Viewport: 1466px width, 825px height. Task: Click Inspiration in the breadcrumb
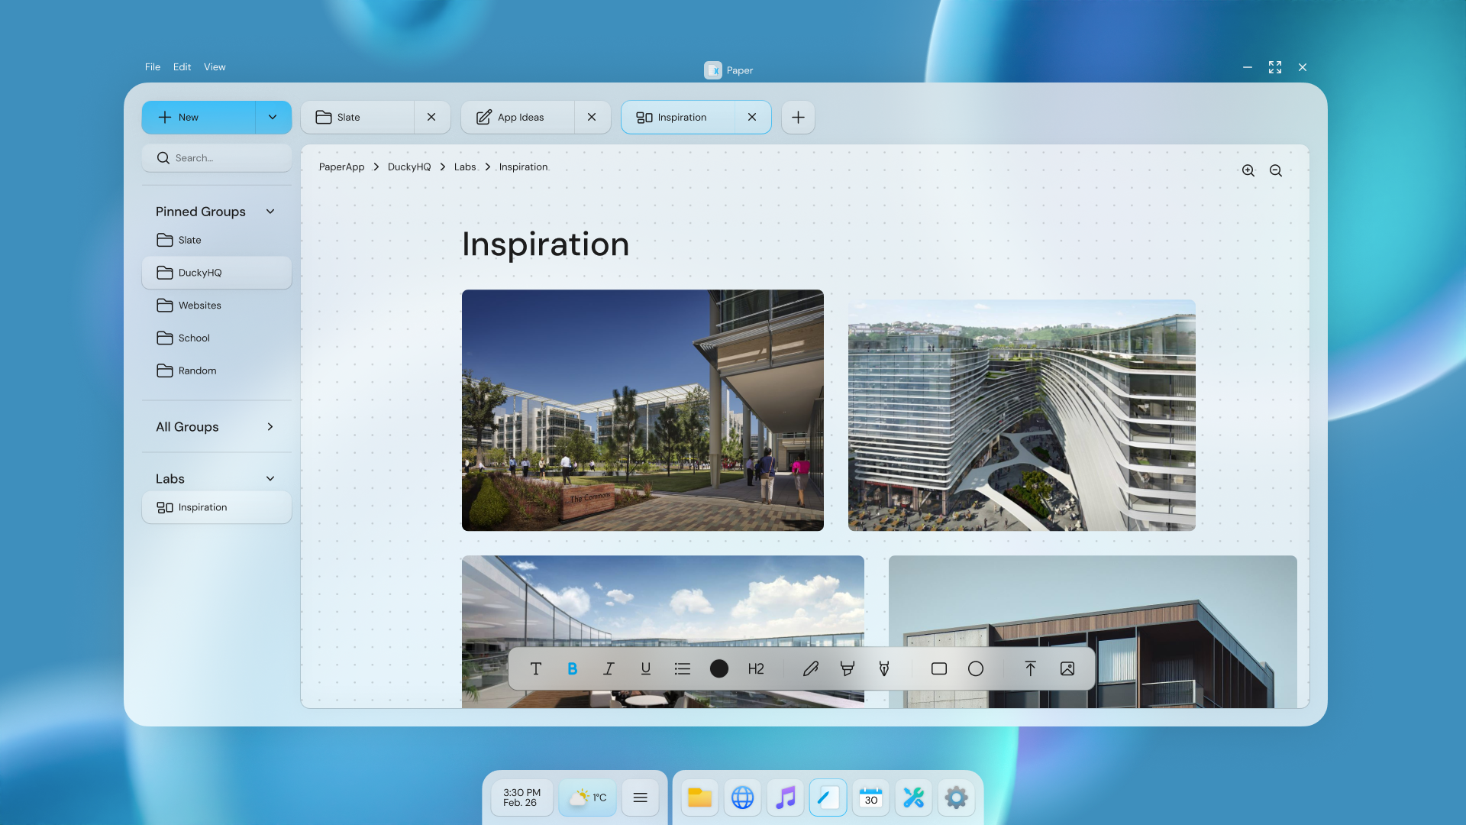coord(523,167)
